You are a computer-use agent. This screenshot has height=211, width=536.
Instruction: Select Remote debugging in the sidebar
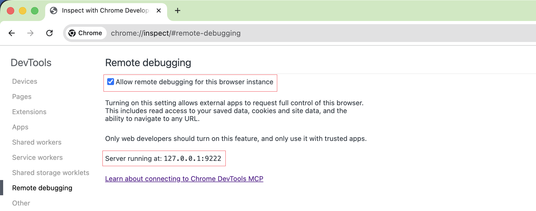pos(42,188)
